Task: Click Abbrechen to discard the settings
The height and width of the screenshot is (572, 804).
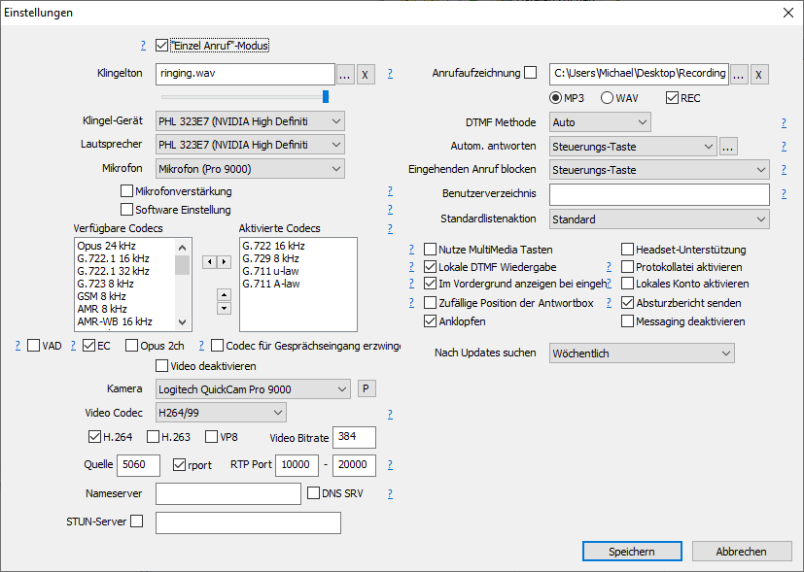Action: (742, 551)
